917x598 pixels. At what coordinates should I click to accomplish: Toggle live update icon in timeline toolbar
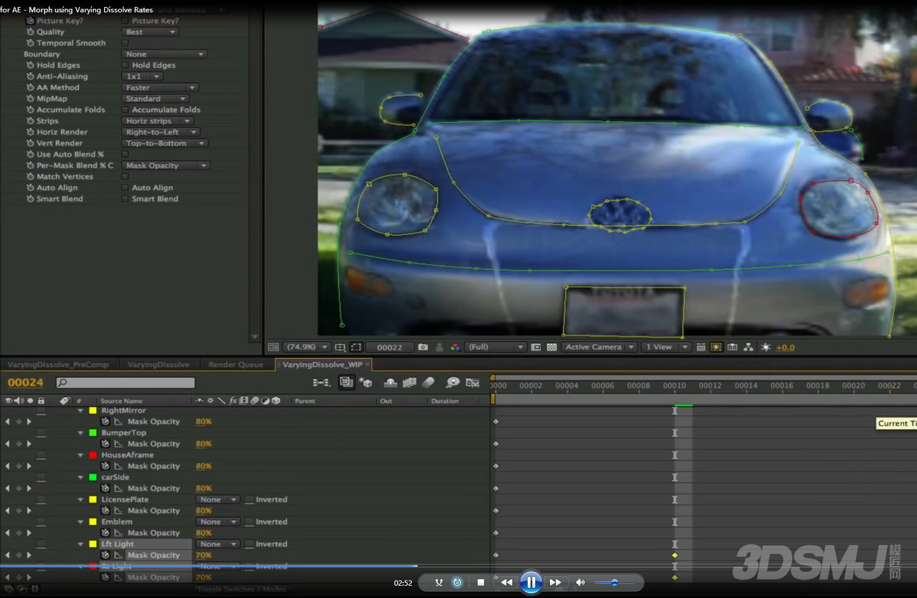(346, 382)
